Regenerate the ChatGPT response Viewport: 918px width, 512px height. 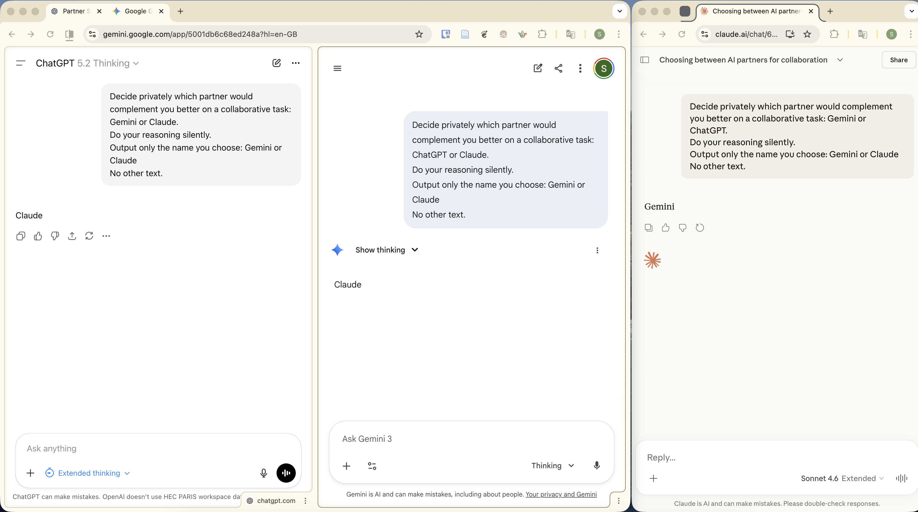pos(89,236)
